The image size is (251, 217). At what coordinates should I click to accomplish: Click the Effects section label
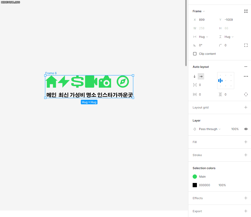point(197,198)
